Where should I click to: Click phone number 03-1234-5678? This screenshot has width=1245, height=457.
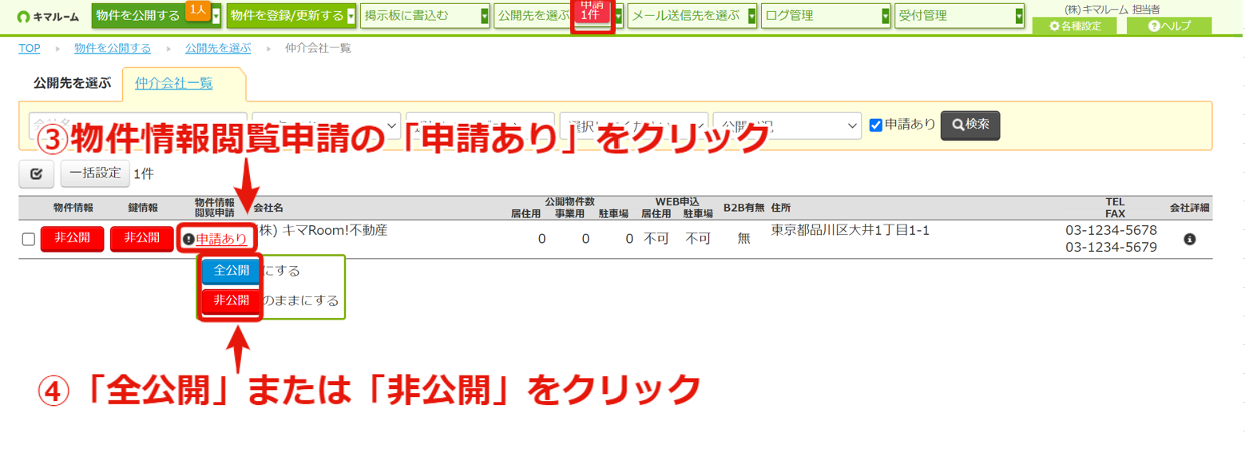pos(1111,231)
